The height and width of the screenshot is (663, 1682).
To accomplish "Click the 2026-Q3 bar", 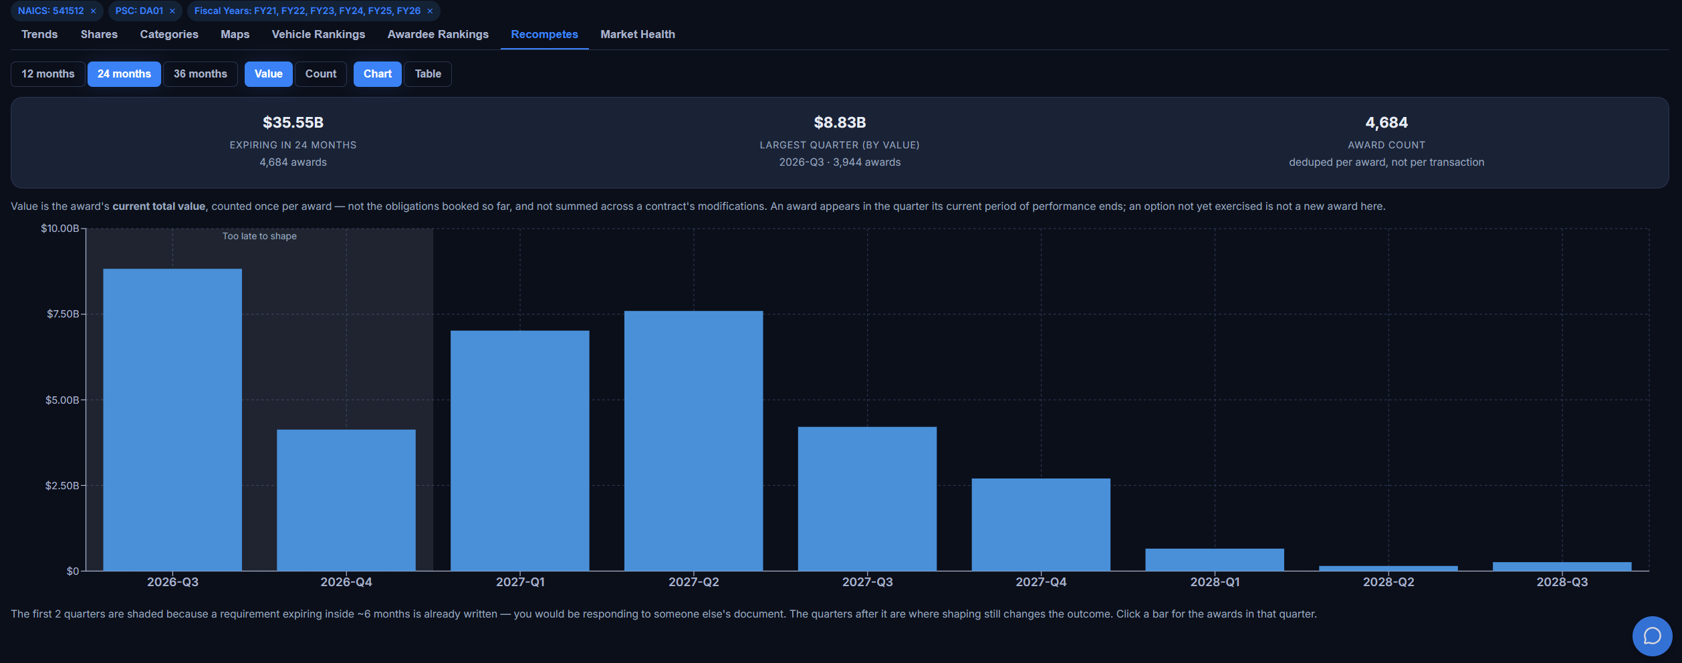I will tap(172, 420).
